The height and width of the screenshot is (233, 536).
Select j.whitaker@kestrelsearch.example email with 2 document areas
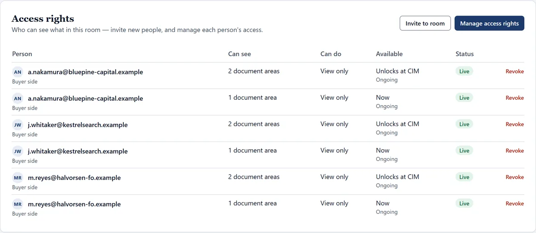[x=78, y=125]
